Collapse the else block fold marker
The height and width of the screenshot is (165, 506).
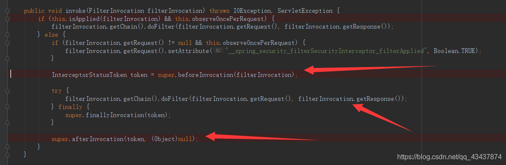tap(7, 35)
